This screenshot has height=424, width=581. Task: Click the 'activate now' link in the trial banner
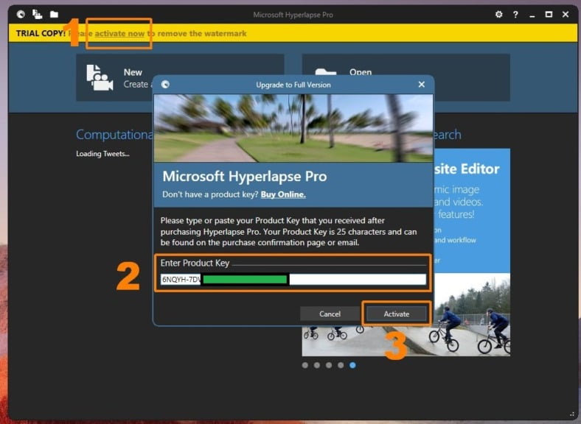119,33
